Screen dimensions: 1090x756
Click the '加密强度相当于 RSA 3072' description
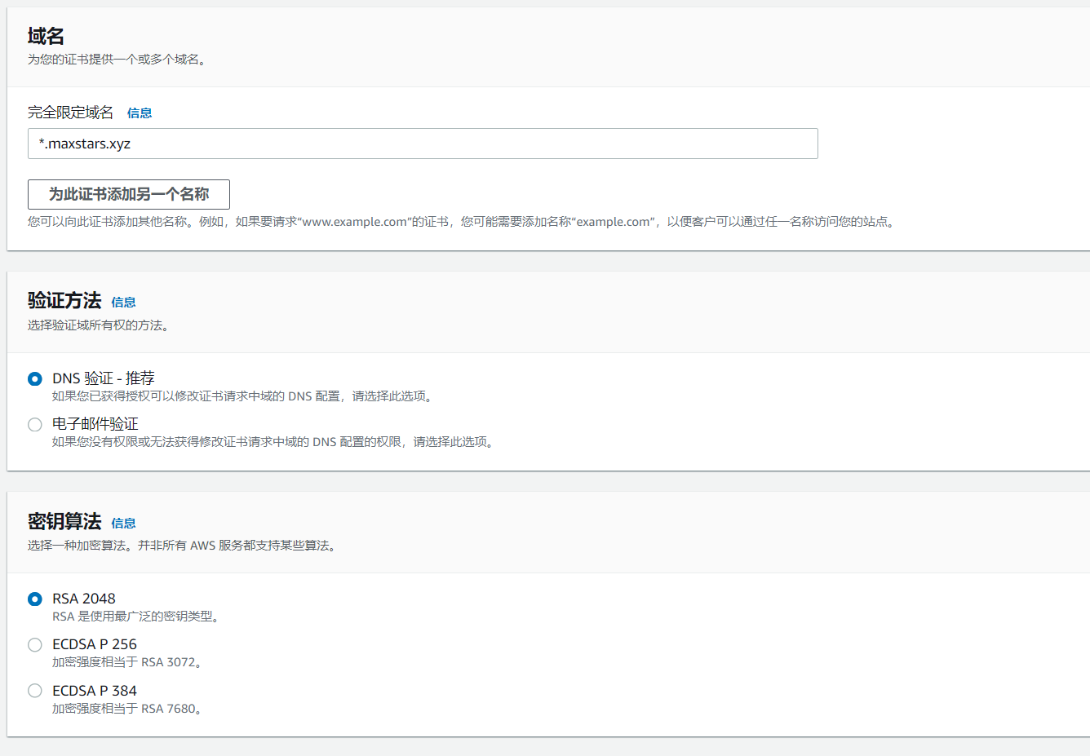[x=127, y=662]
